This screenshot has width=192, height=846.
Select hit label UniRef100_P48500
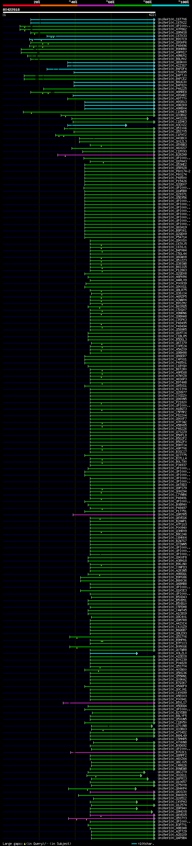point(172,178)
